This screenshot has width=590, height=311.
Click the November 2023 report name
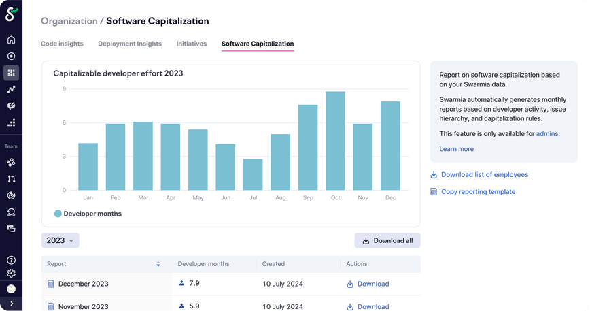tap(84, 306)
